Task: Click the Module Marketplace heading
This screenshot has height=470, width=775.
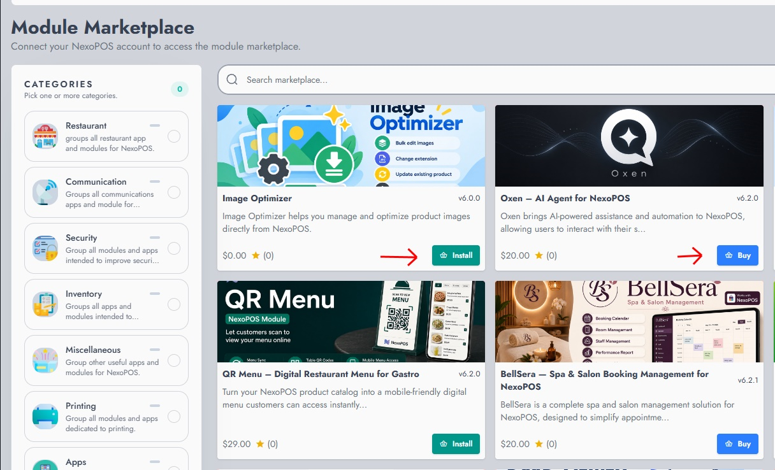Action: tap(103, 28)
